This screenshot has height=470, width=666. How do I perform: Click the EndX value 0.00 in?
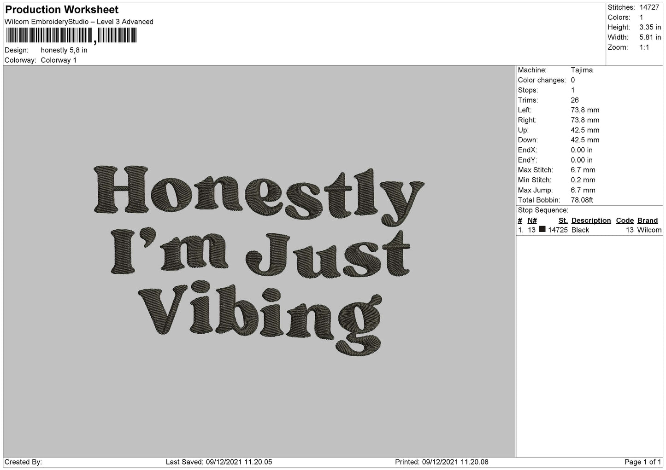(x=582, y=150)
